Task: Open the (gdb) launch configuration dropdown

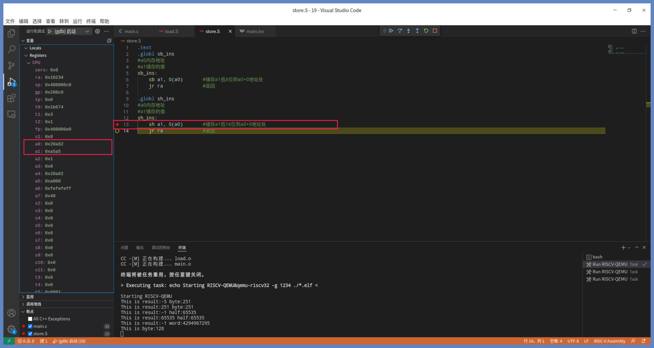Action: click(x=87, y=31)
